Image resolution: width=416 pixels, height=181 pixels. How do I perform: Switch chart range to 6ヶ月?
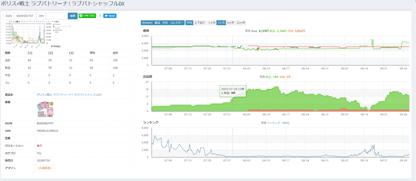coord(231,23)
